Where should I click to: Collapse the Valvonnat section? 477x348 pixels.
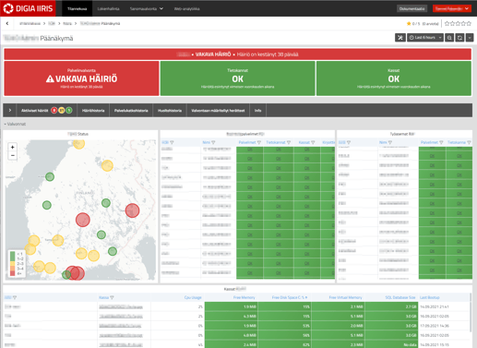tap(15, 124)
